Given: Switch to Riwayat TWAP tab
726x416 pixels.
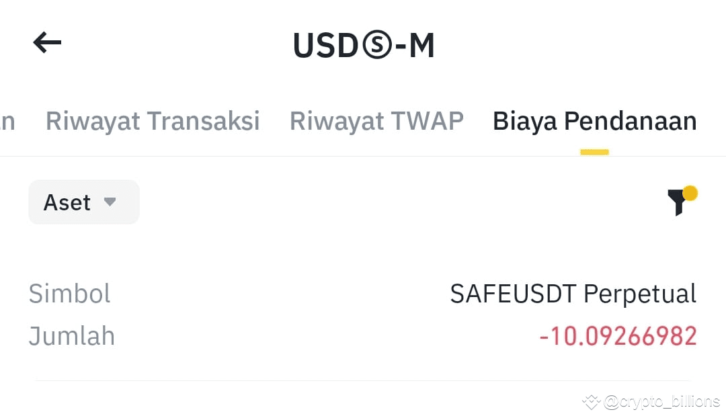Looking at the screenshot, I should [x=376, y=121].
